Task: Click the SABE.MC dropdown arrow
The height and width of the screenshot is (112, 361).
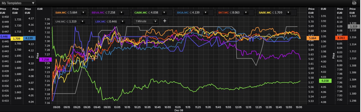Action: [x=288, y=12]
